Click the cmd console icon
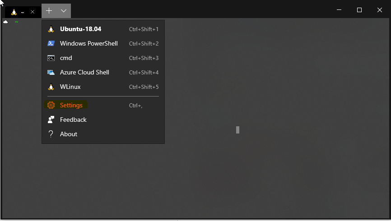 click(51, 58)
